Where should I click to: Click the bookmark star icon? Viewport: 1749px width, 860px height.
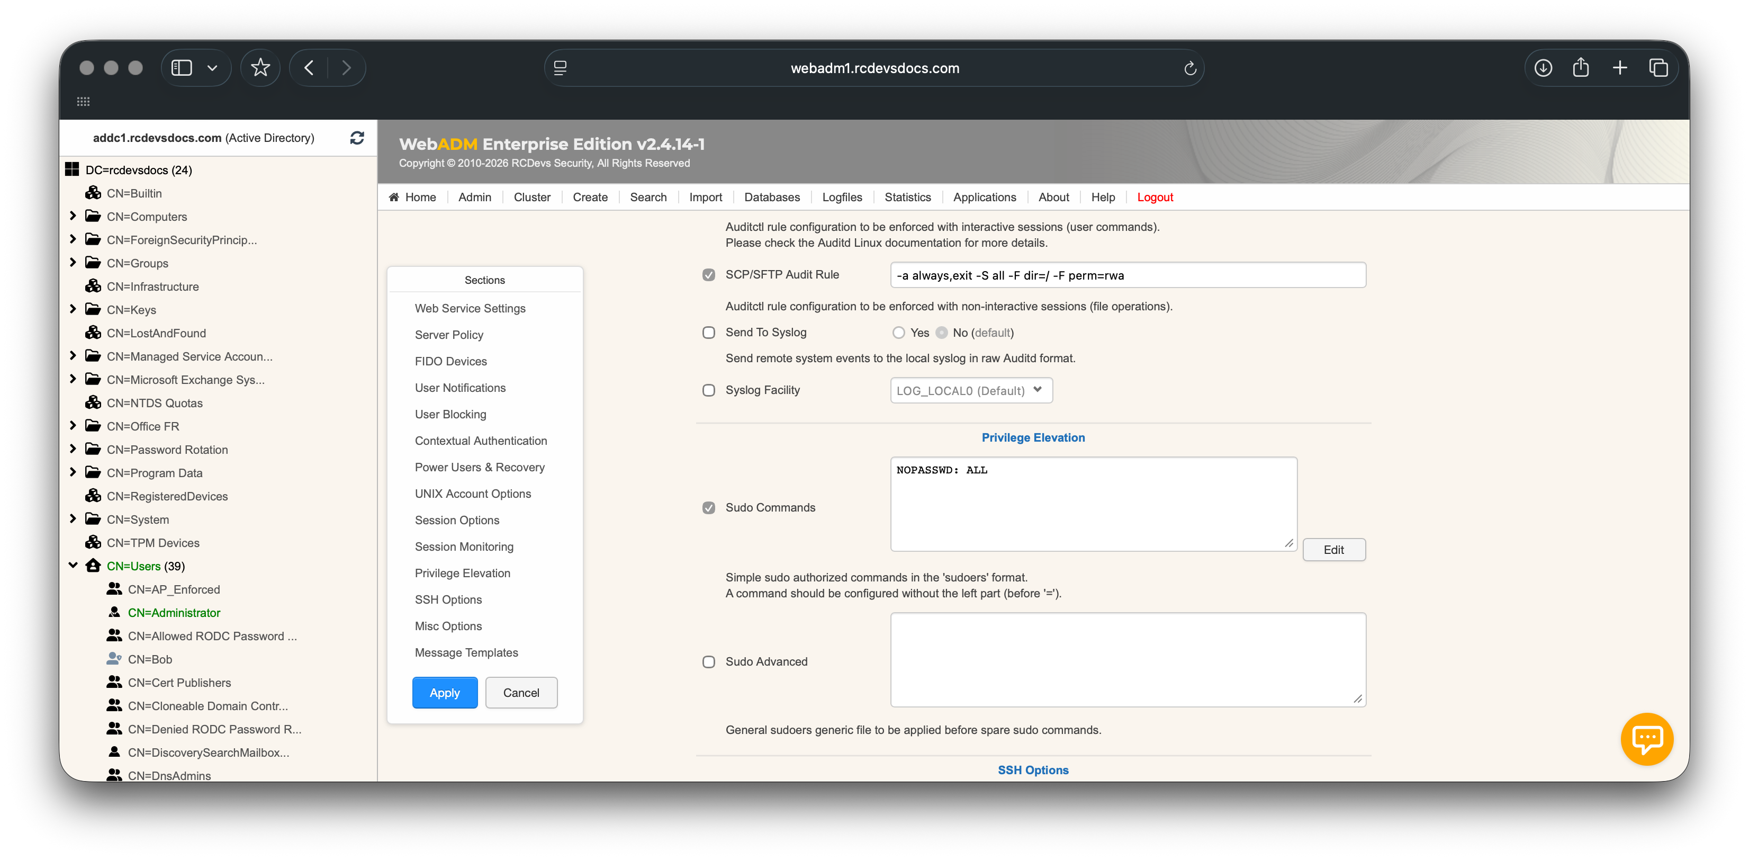pos(260,68)
